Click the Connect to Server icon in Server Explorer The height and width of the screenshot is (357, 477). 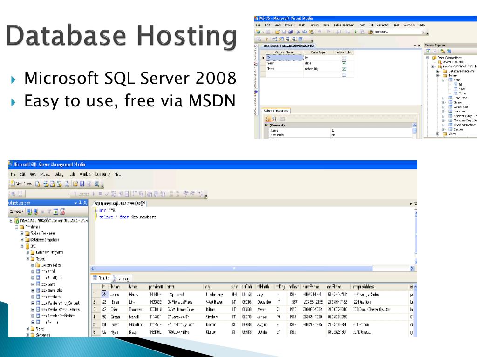pos(450,51)
